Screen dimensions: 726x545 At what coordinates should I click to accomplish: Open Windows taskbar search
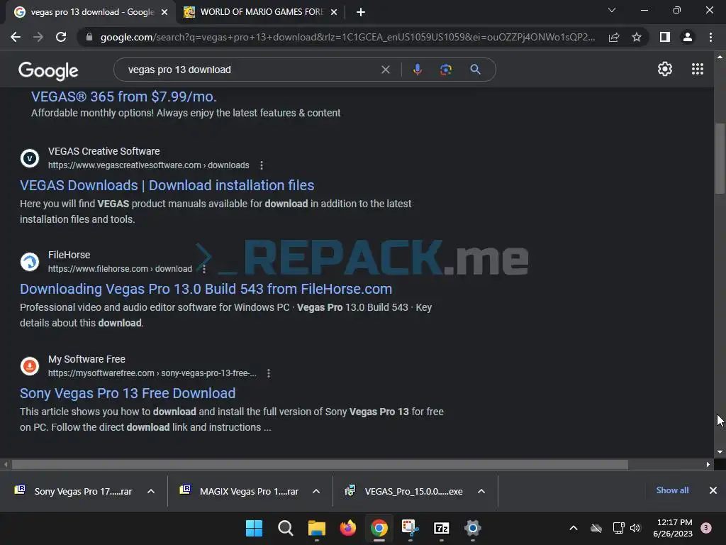pos(285,528)
